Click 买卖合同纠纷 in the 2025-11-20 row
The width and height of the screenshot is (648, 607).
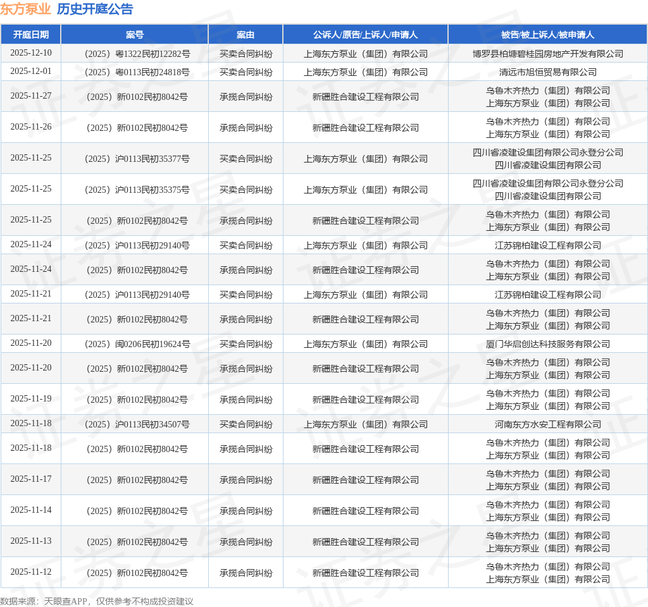(246, 344)
